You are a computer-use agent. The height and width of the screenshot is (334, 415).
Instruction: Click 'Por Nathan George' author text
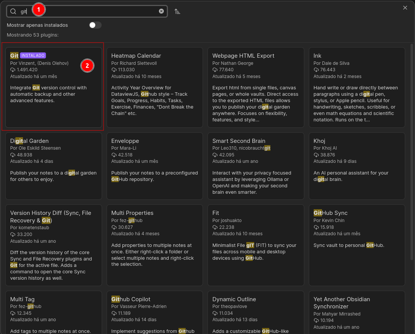[x=233, y=63]
